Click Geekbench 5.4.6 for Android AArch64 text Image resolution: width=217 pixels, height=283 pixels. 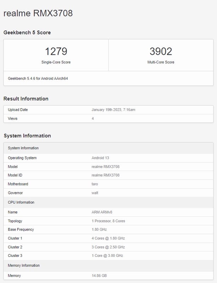(38, 78)
